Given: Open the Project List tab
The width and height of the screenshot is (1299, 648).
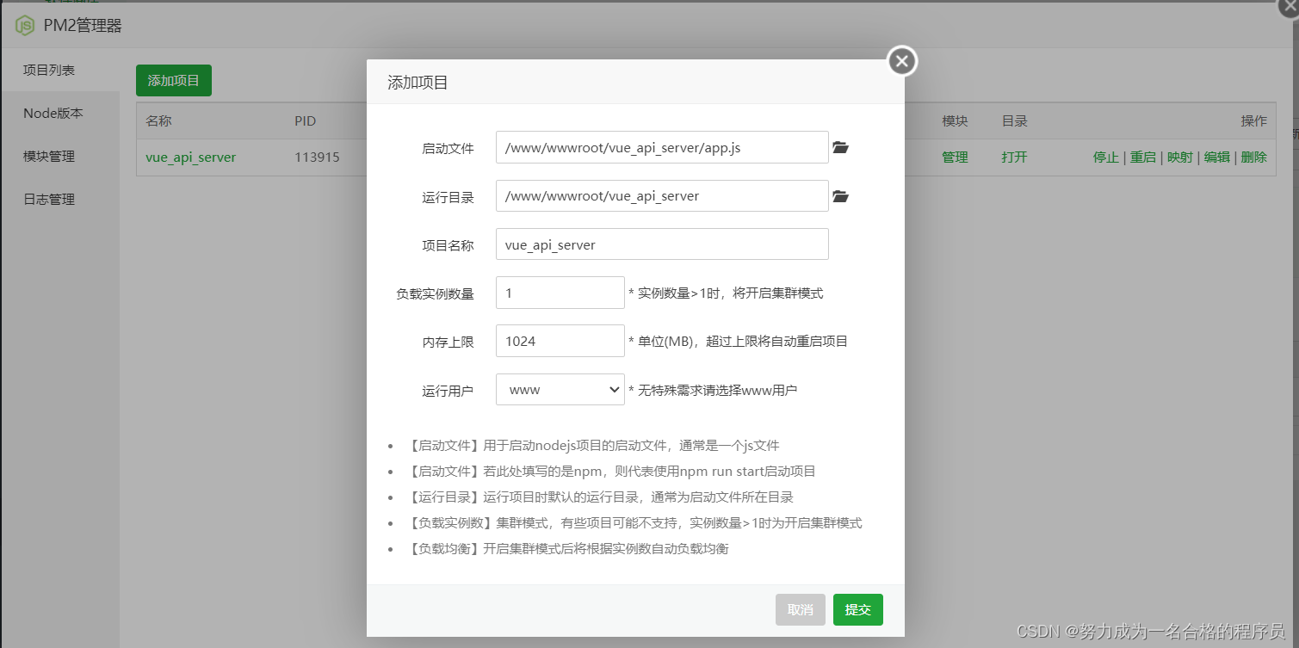Looking at the screenshot, I should click(x=49, y=70).
